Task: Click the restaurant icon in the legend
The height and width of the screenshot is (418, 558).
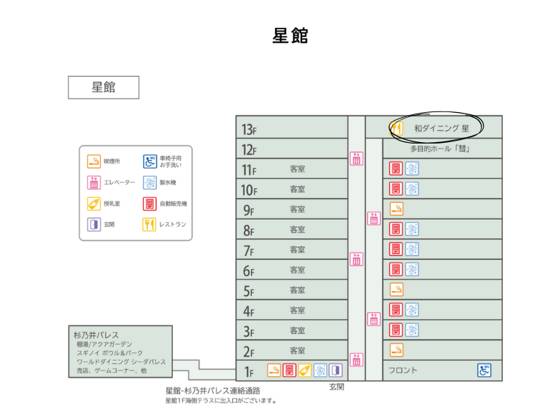Action: (x=149, y=224)
